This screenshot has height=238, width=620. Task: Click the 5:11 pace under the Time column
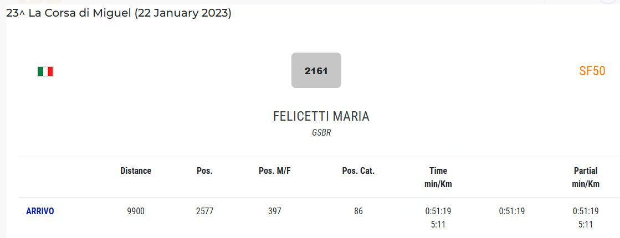tap(438, 225)
